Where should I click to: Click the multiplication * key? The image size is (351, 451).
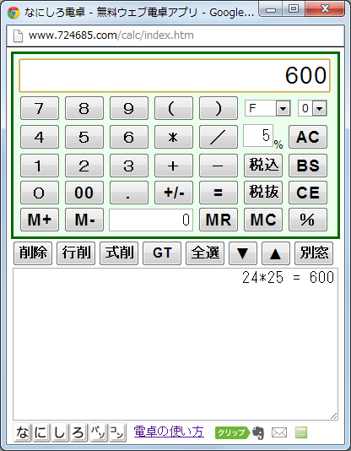(174, 137)
